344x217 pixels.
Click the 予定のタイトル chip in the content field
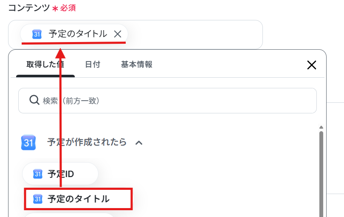(74, 34)
